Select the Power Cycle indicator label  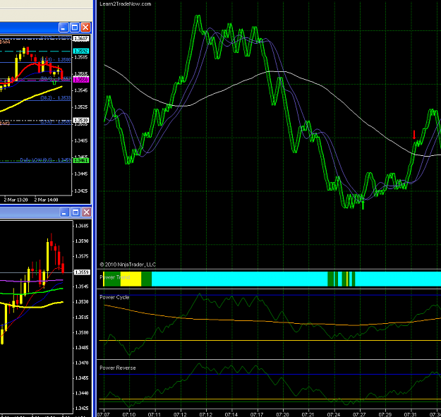(x=114, y=297)
